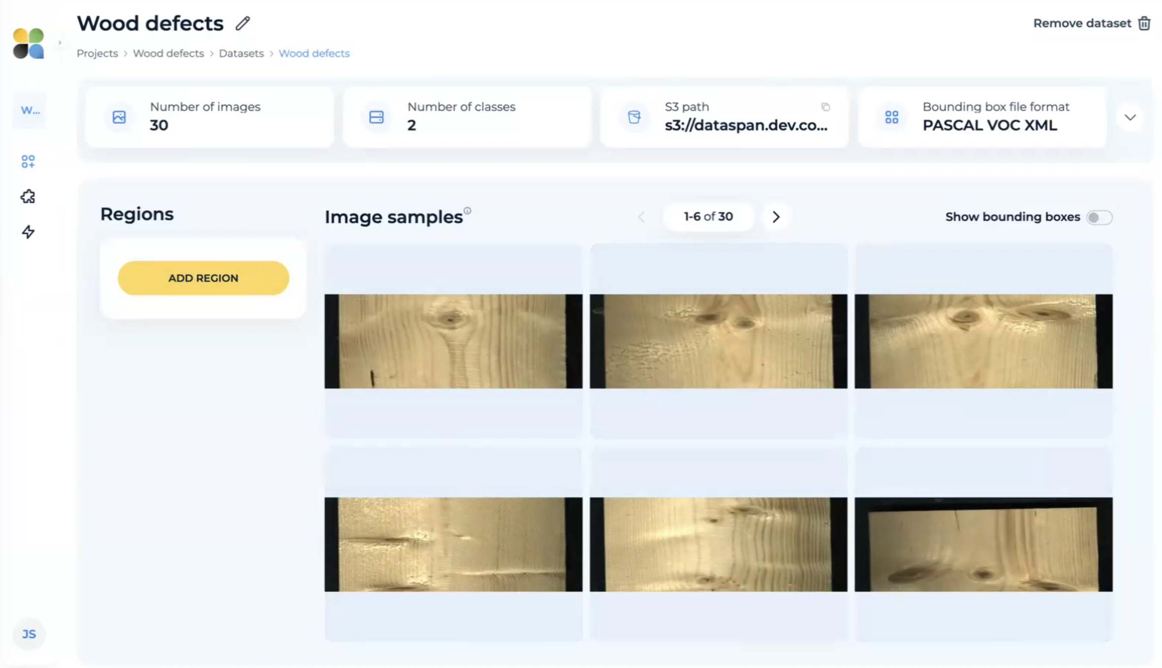Enable the Show bounding boxes toggle
1162x668 pixels.
tap(1099, 217)
